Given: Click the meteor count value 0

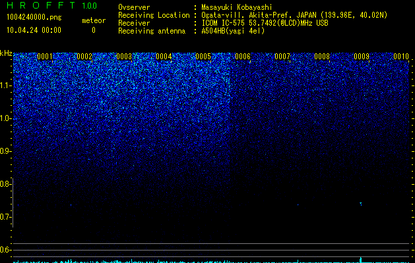Looking at the screenshot, I should (94, 30).
